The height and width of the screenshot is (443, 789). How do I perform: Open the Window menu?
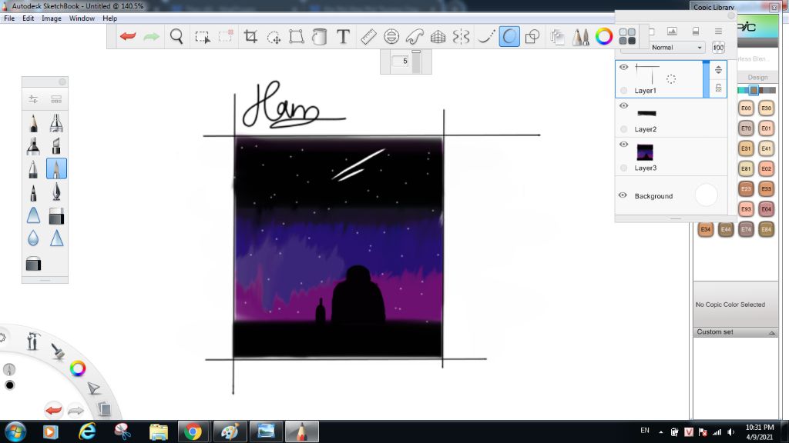pos(82,18)
